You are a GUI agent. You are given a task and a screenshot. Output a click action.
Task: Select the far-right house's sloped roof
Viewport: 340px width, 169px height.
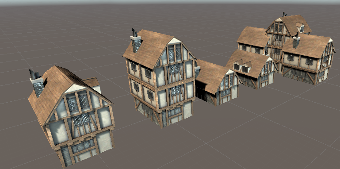(x=307, y=46)
